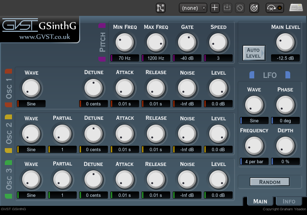Screen dimensions: 307x215
Task: Click the plus icon to add preset
Action: [x=215, y=8]
